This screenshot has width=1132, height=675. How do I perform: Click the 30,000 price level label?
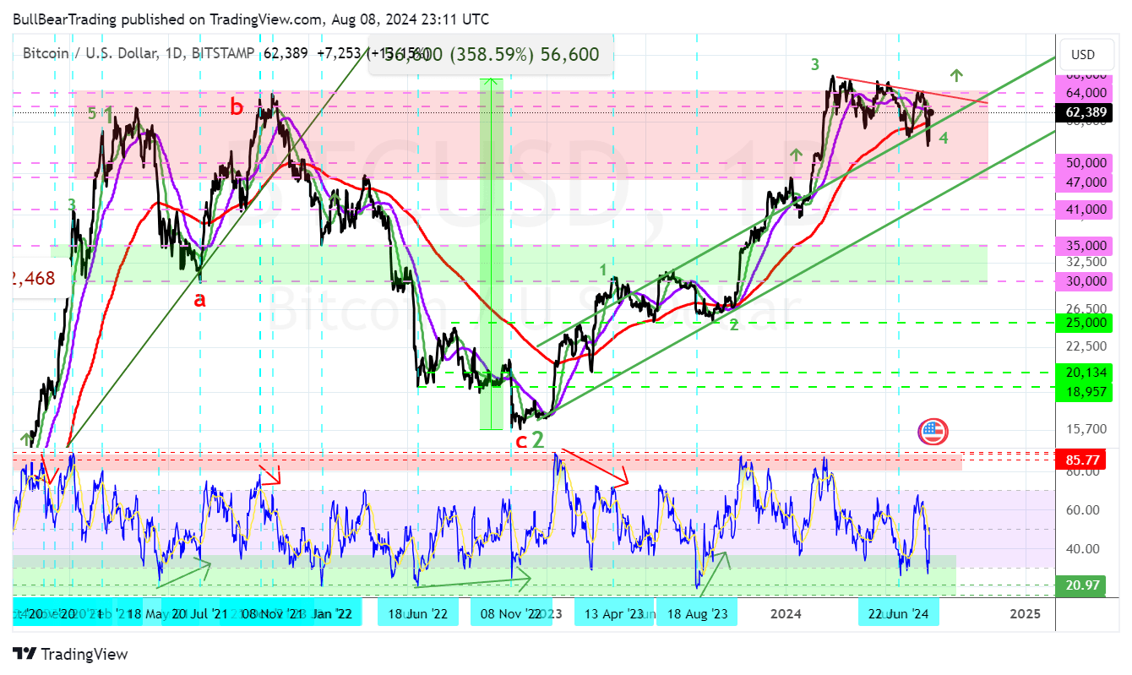(1086, 281)
